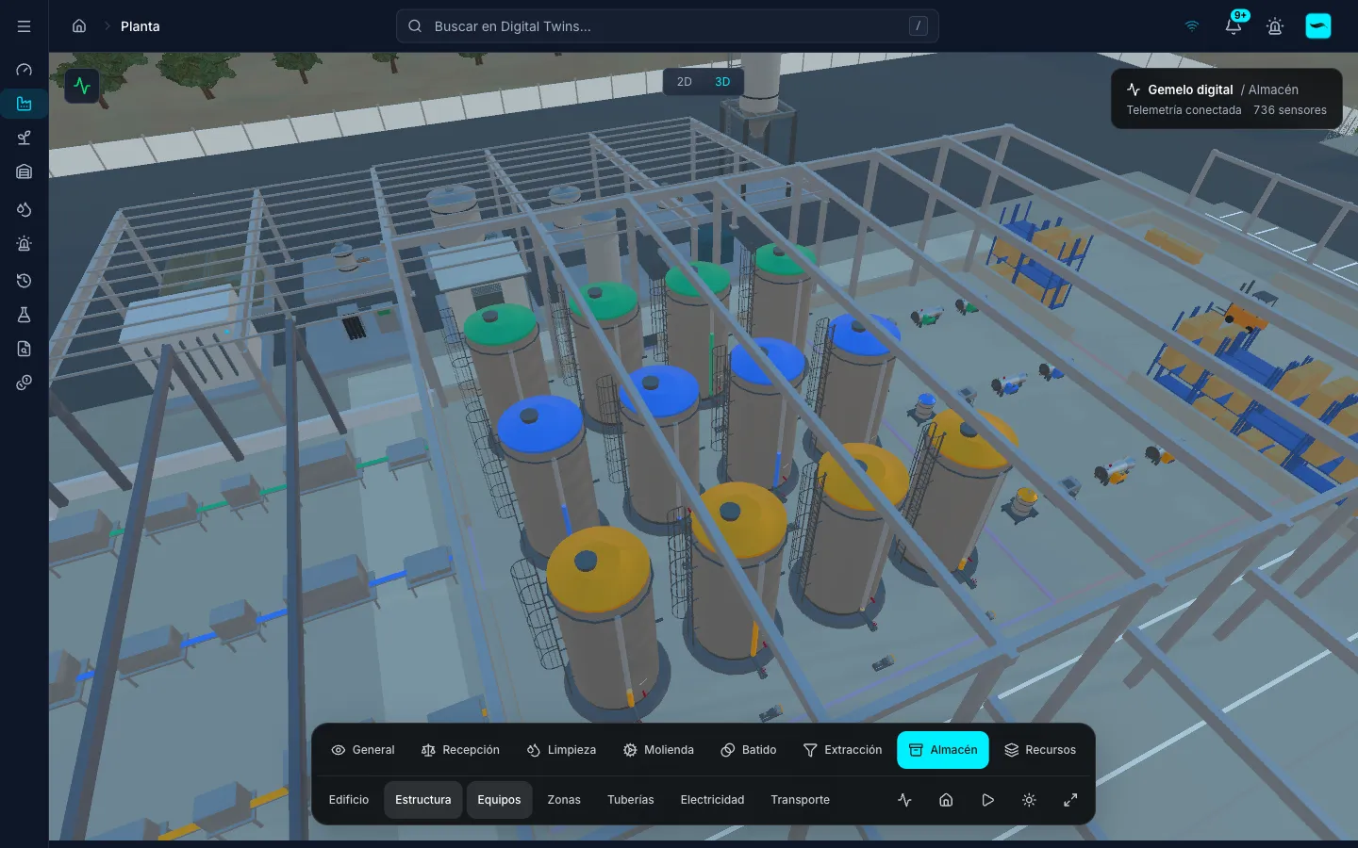
Task: Select the Limpieza tab
Action: tap(561, 750)
